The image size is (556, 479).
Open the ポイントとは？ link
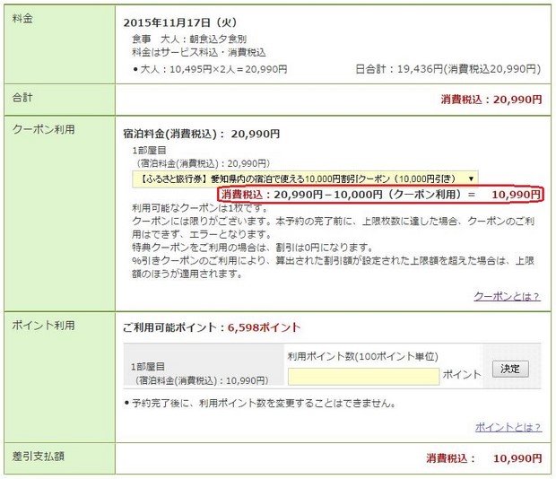click(x=508, y=427)
